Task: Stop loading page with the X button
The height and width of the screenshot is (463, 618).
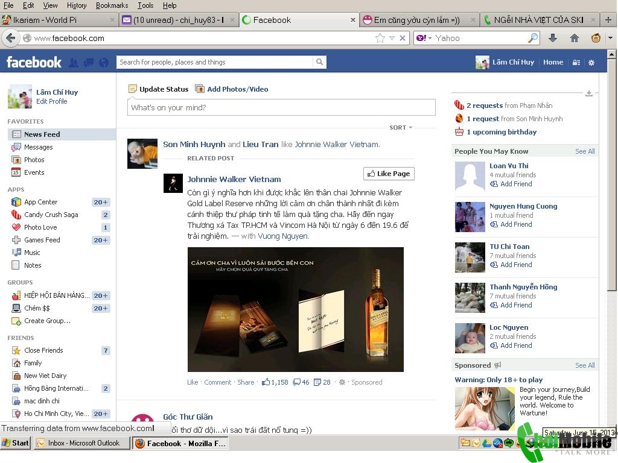Action: pos(403,38)
